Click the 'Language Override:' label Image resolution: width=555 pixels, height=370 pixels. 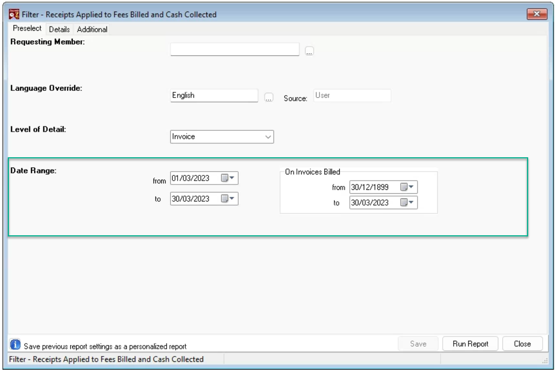click(x=46, y=88)
